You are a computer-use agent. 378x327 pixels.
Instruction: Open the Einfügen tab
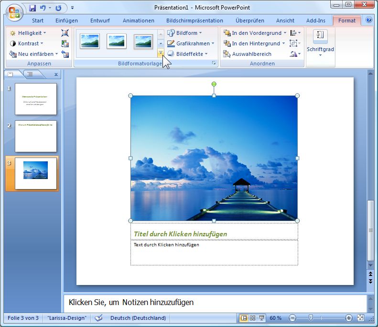[66, 21]
